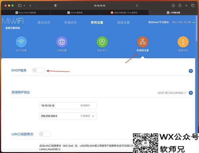Click Safari's downloads icon

click(173, 6)
